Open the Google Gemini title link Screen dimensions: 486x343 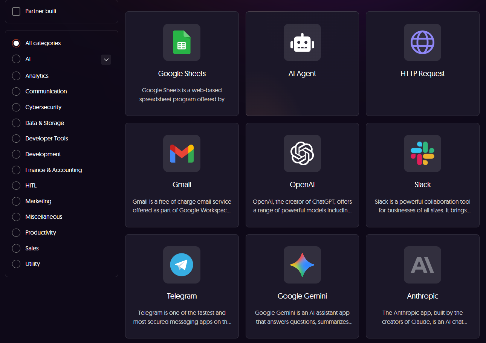click(302, 296)
